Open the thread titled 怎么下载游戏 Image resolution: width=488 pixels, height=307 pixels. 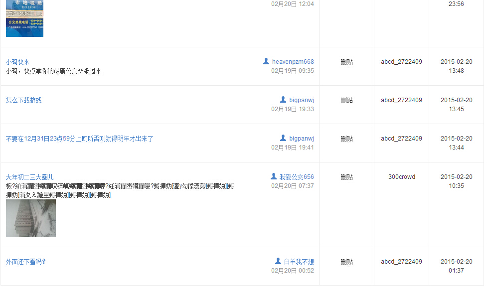[x=23, y=100]
